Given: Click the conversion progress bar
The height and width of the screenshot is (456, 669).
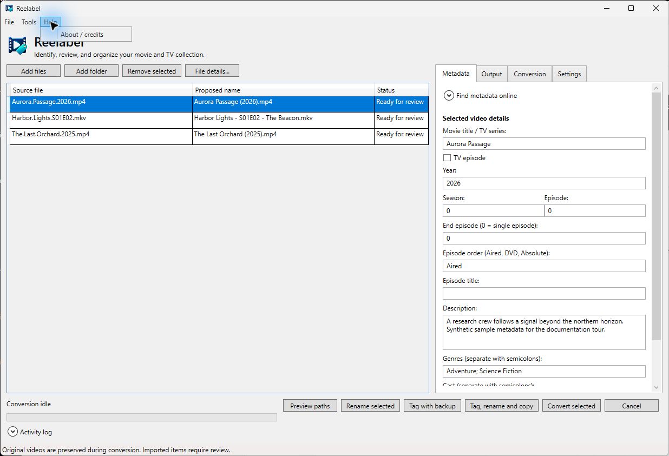Looking at the screenshot, I should click(x=142, y=417).
